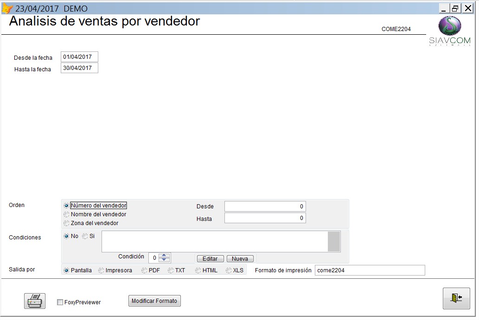Click the Orden label
This screenshot has height=320, width=479.
coord(17,205)
